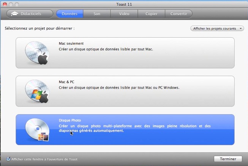Open the Didacticiels tutorials button
The height and width of the screenshot is (166, 248).
click(30, 14)
